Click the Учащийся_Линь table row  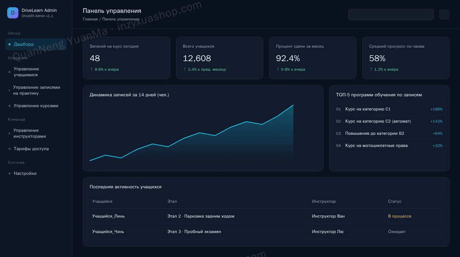[266, 216]
